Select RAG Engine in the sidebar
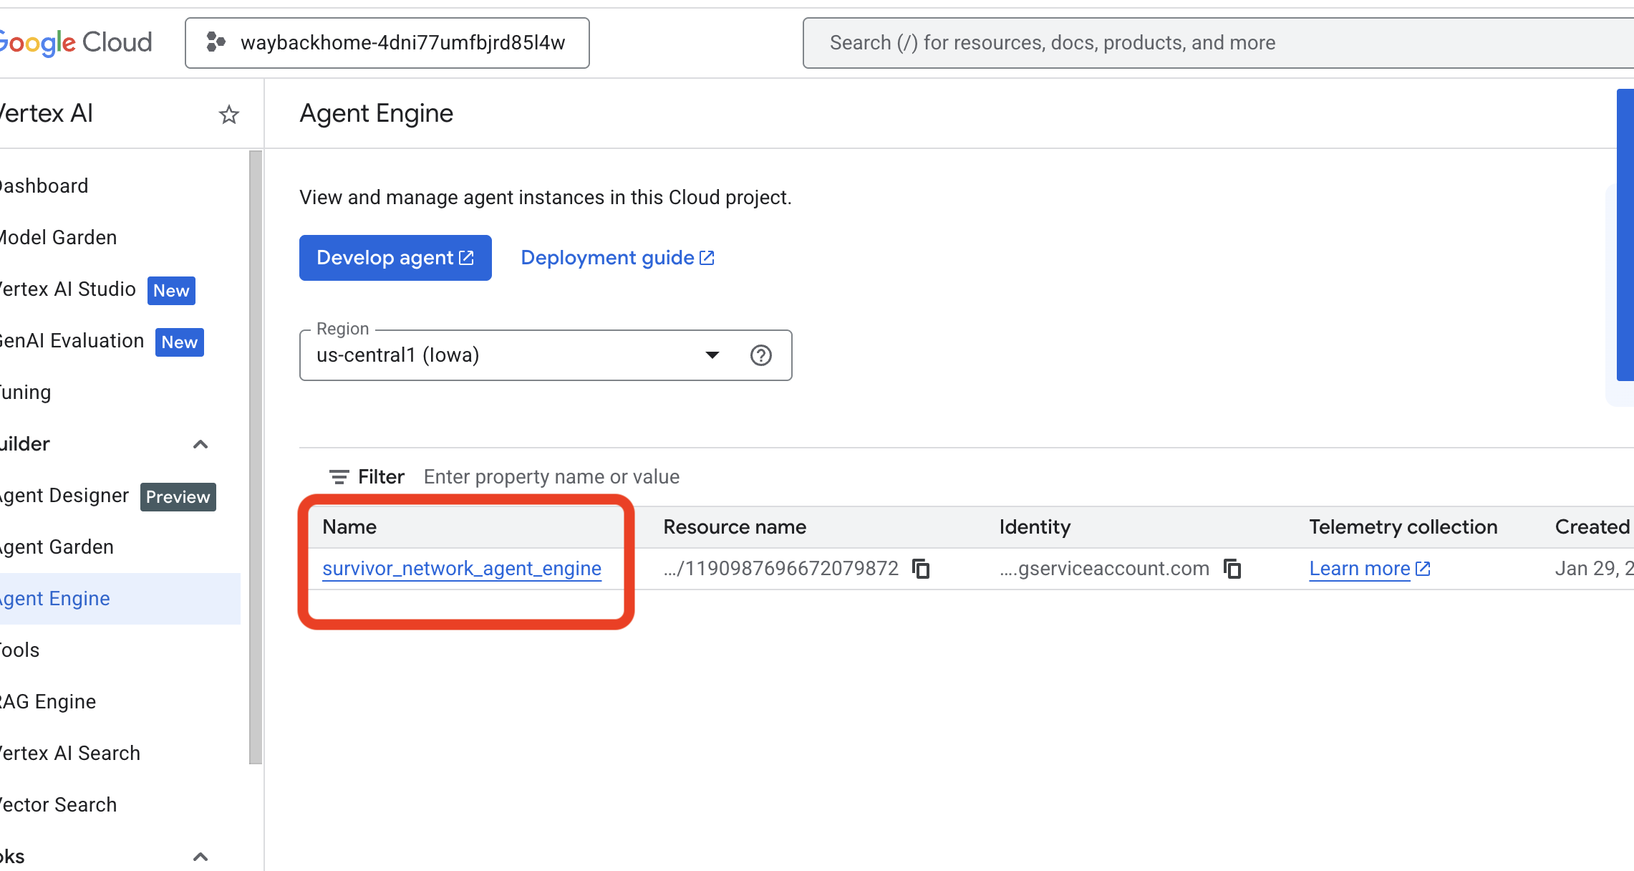Image resolution: width=1634 pixels, height=871 pixels. pos(47,702)
